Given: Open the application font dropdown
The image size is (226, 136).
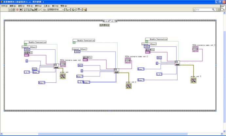Looking at the screenshot, I should [52, 9].
